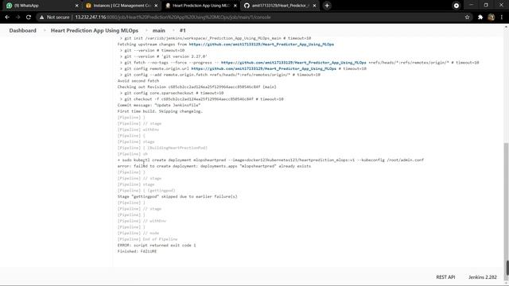Go to Jenkins Dashboard breadcrumb

coord(23,30)
